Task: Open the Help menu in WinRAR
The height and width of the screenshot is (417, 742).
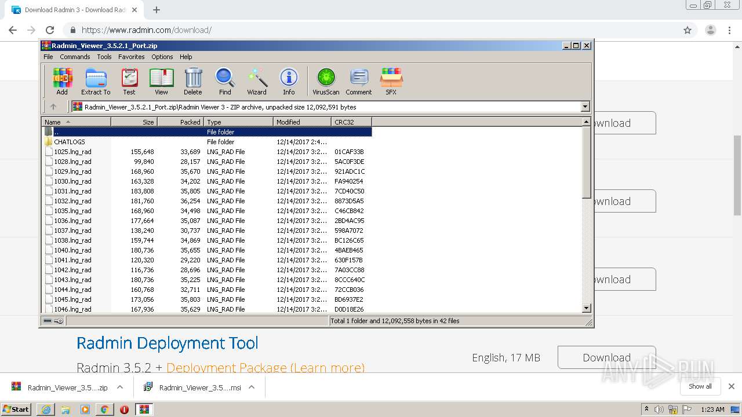Action: [185, 57]
